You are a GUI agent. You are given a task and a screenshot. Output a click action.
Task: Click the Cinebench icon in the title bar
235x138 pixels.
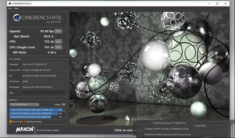coord(10,3)
